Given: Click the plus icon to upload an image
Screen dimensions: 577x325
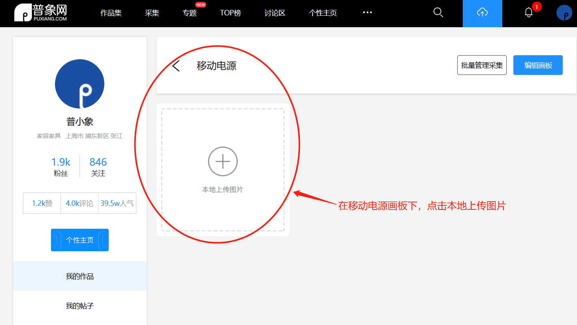Looking at the screenshot, I should 223,161.
